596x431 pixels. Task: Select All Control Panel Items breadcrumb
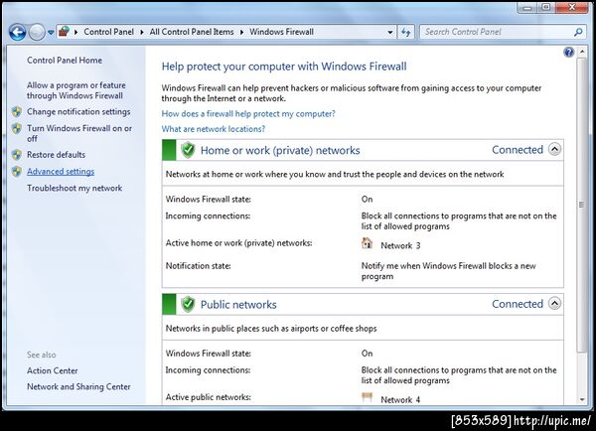(192, 32)
